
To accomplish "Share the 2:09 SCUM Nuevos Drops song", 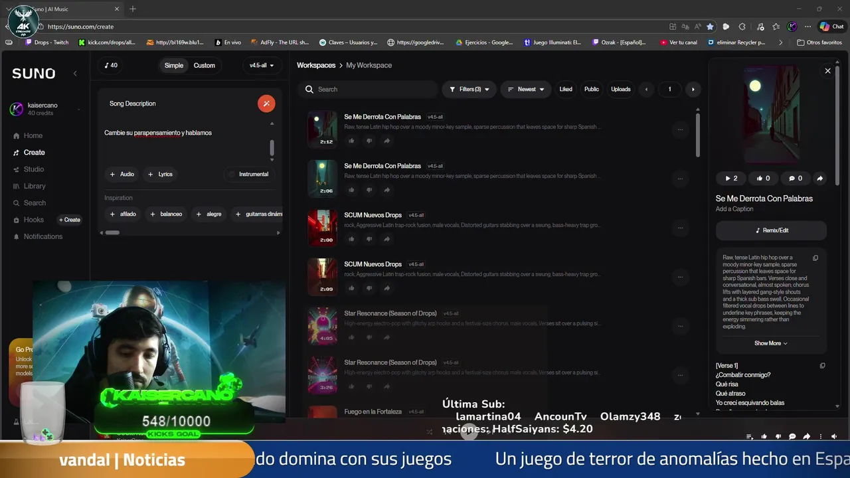I will tap(387, 288).
